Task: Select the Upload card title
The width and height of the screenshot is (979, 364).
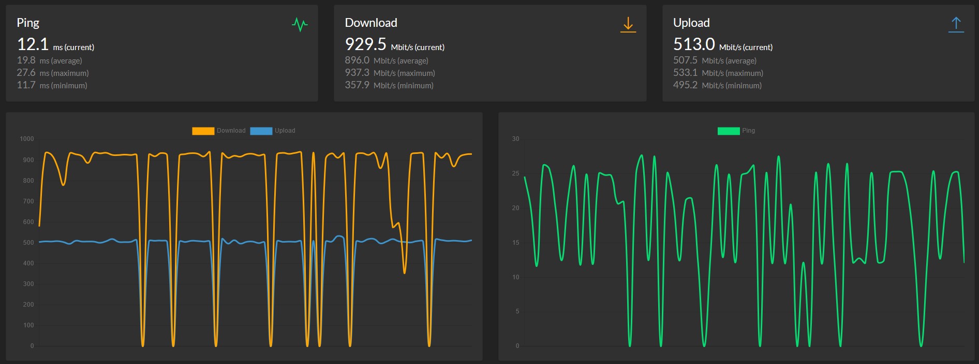Action: [x=691, y=23]
